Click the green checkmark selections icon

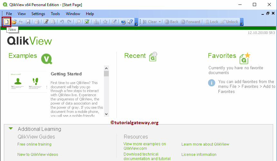(x=87, y=22)
